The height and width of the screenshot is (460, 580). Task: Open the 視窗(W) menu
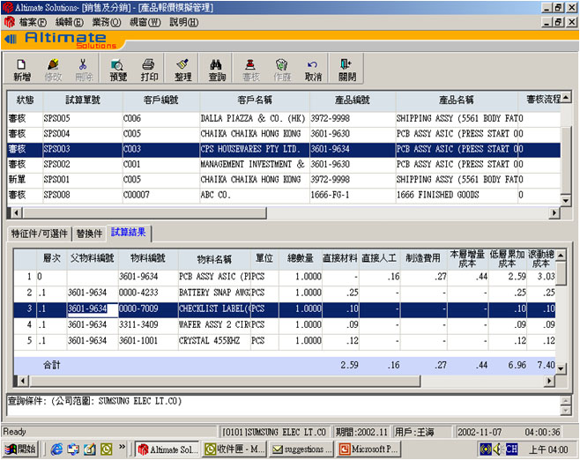(x=145, y=21)
